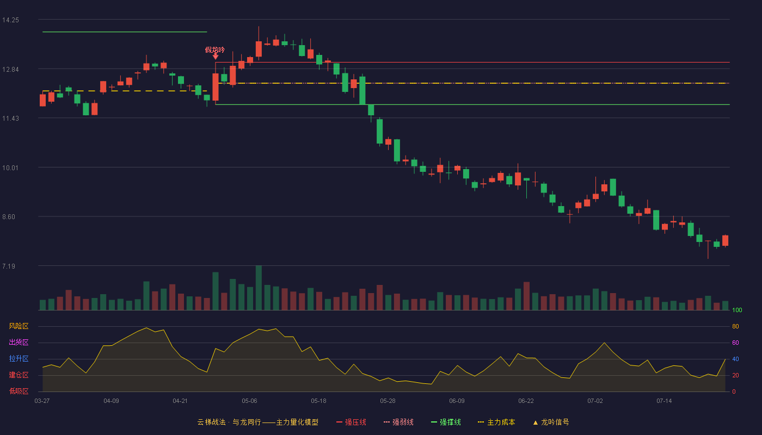Click the orange 80 indicator scale value
Viewport: 762px width, 435px height.
click(x=735, y=326)
